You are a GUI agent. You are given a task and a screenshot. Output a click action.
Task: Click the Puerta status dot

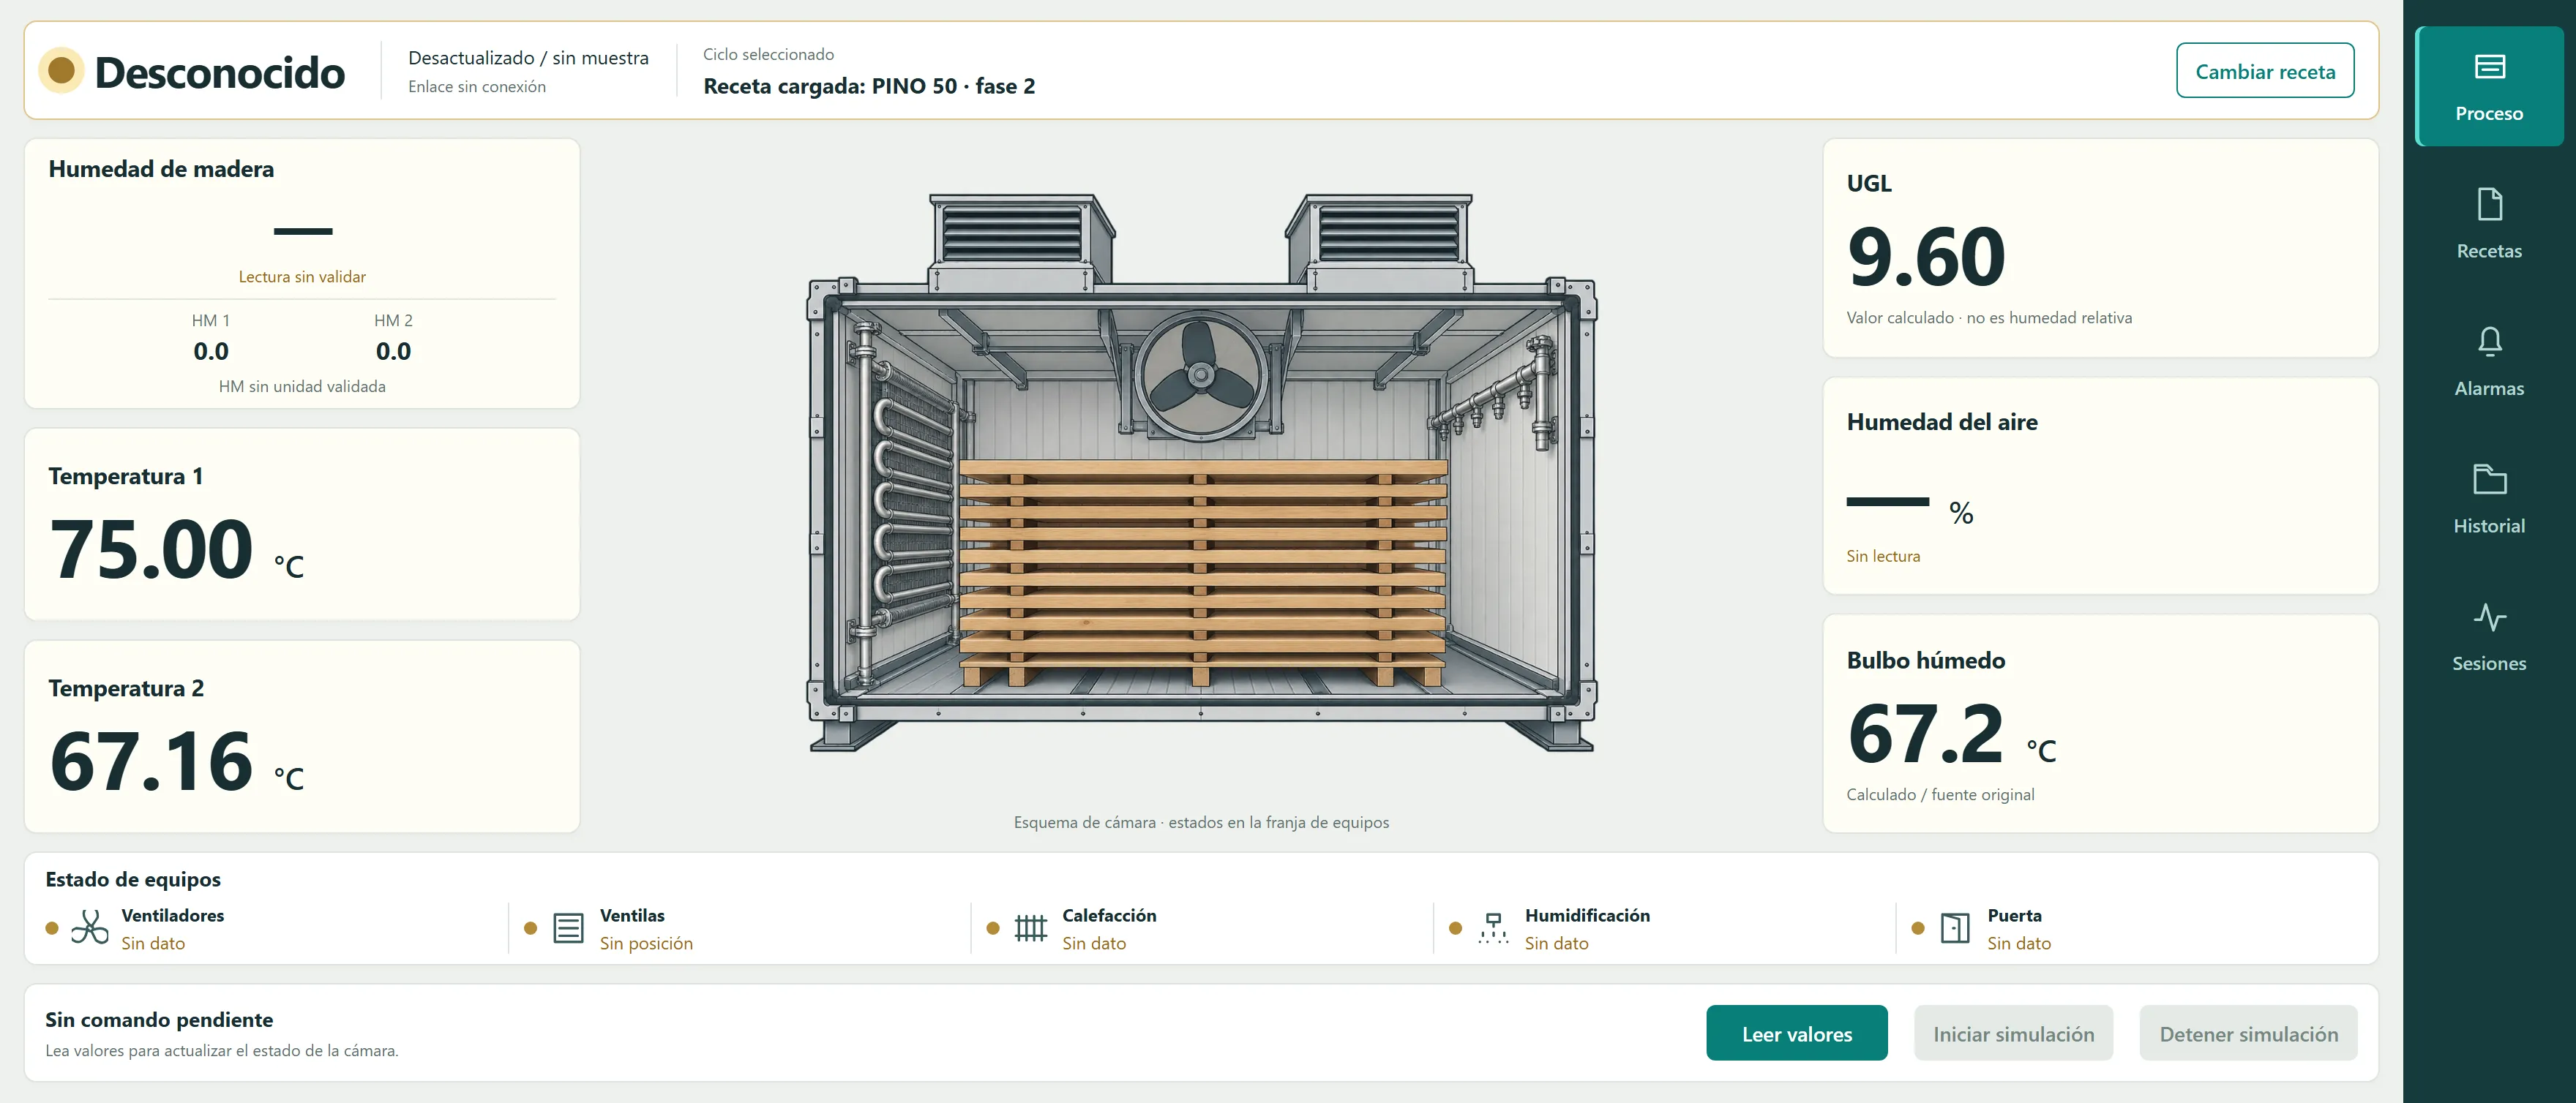[x=1918, y=928]
